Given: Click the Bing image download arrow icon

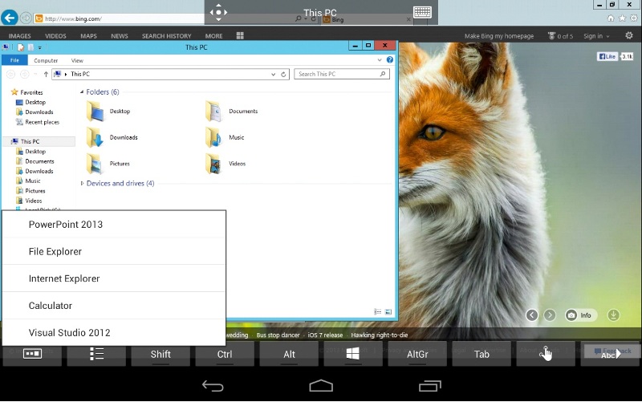Looking at the screenshot, I should 614,315.
